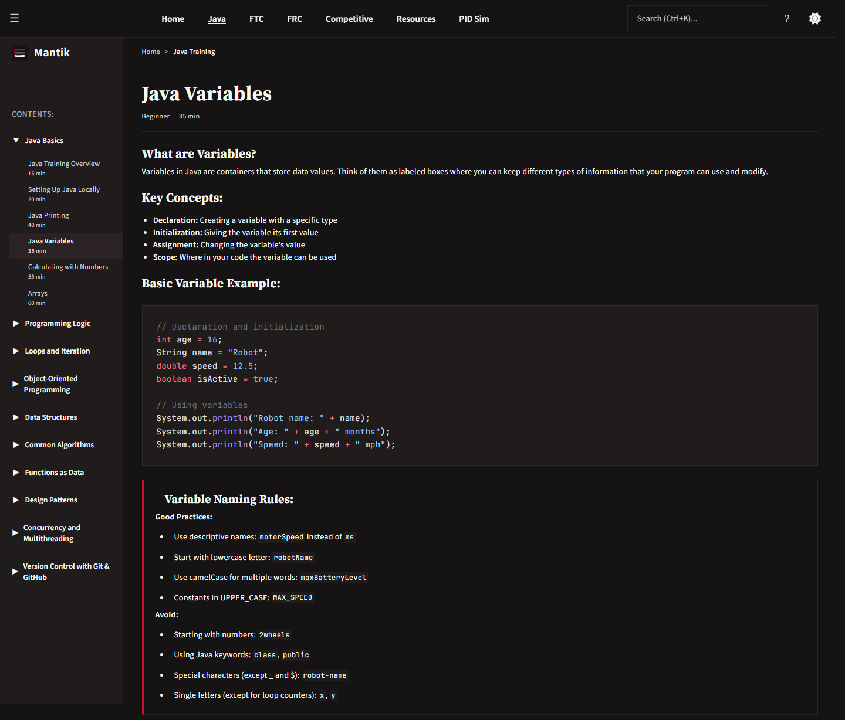Click the 'Basic Variable Example:' heading
Screen dimensions: 845x720
211,283
